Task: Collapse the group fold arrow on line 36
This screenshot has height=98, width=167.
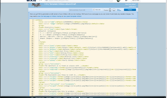Action: tap(34, 84)
